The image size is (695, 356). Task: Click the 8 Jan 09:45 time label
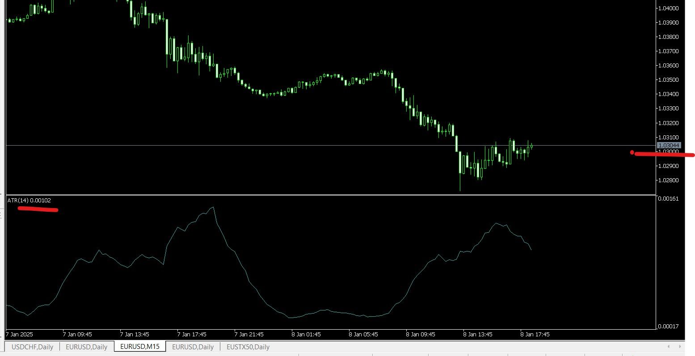[x=421, y=334]
